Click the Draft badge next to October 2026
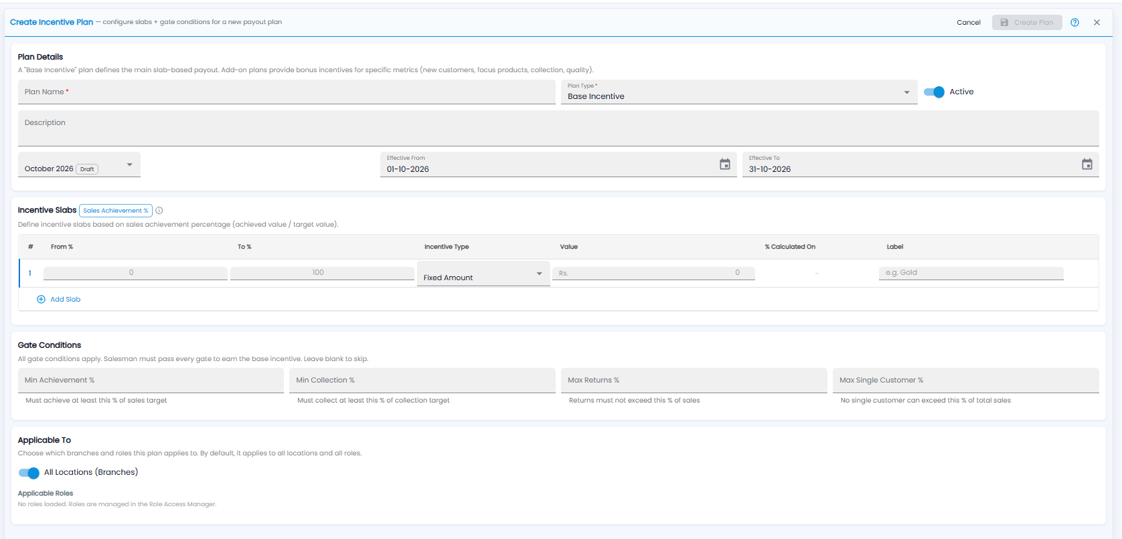Viewport: 1122px width, 539px height. coord(87,169)
